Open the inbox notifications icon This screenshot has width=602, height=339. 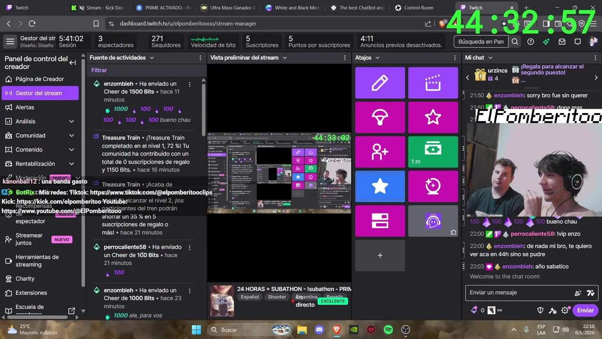point(562,41)
